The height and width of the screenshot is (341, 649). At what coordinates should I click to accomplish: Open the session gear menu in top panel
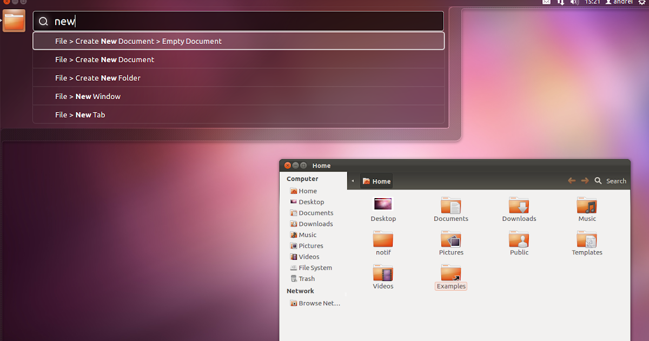(643, 2)
